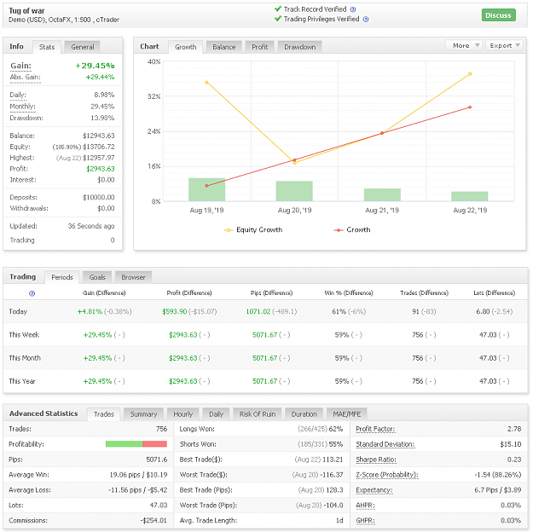This screenshot has height=532, width=533.
Task: Open the Periods trading tab
Action: coord(62,277)
